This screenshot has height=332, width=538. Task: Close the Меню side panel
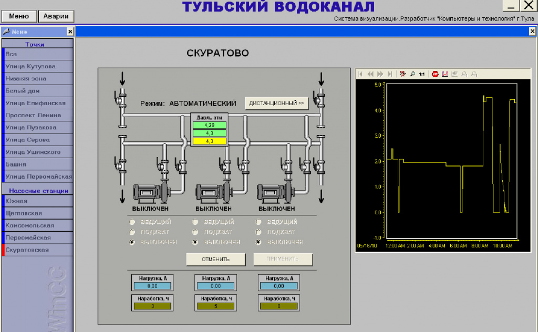[x=70, y=32]
